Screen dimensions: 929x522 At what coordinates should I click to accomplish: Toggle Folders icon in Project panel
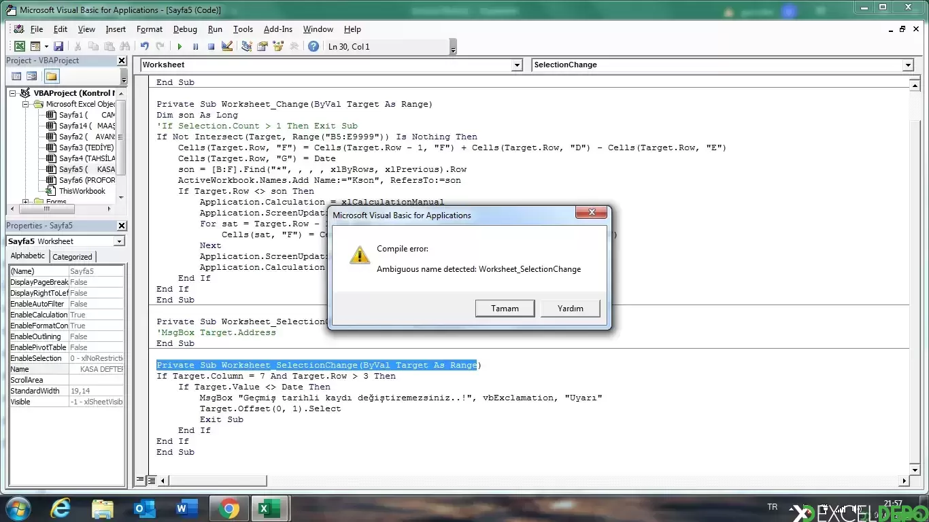click(52, 76)
